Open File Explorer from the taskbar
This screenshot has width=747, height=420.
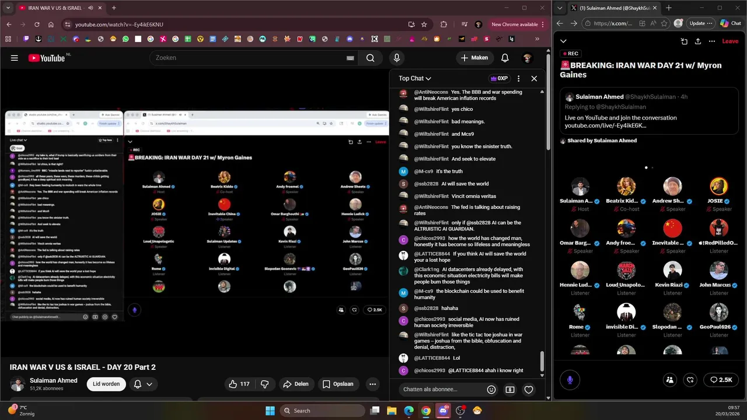pos(392,411)
